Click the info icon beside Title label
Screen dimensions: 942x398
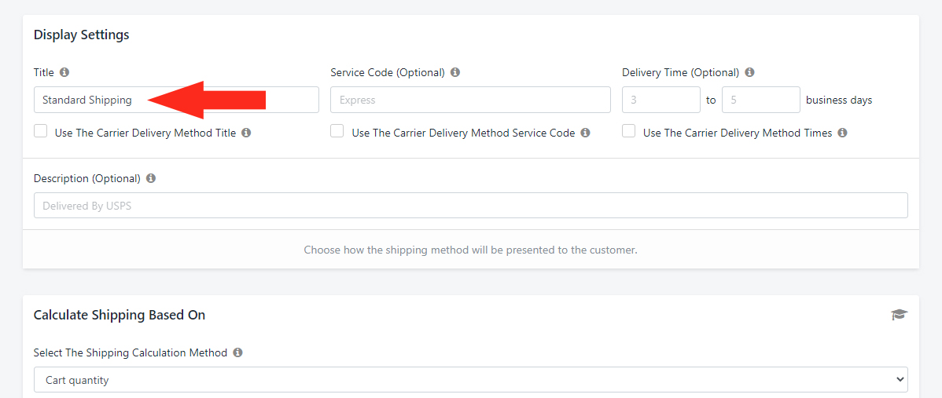point(64,72)
